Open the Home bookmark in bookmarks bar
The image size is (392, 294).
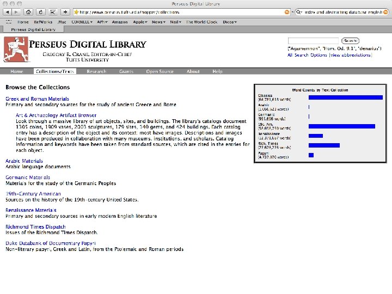[23, 22]
